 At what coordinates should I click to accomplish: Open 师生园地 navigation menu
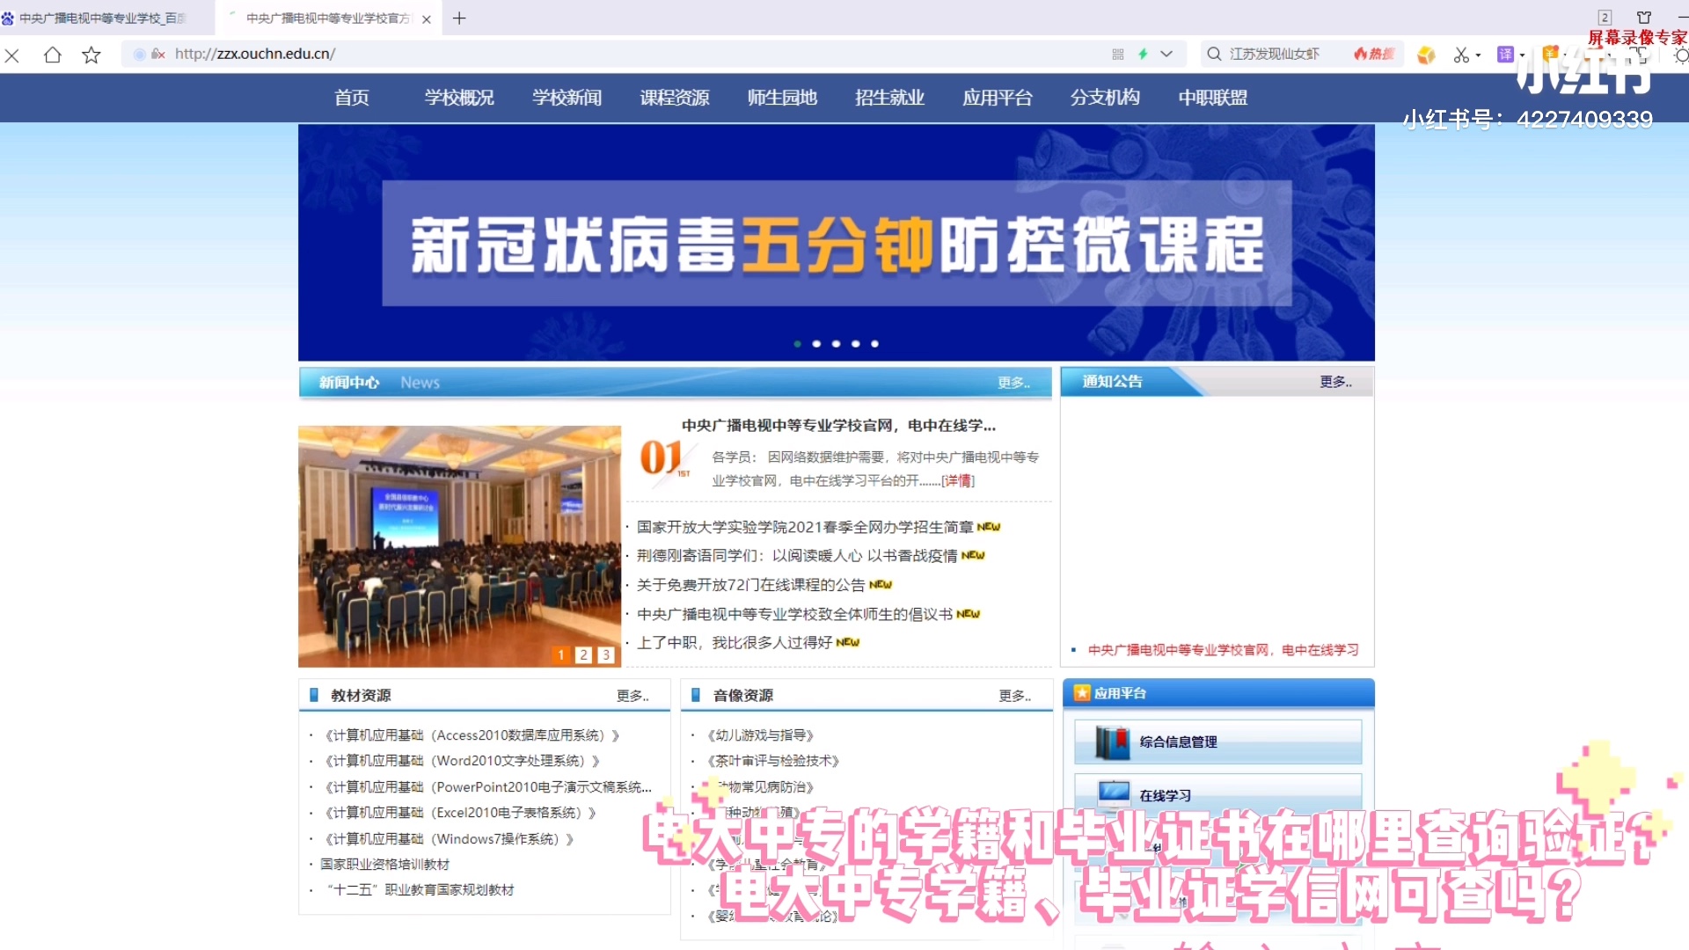[x=782, y=98]
